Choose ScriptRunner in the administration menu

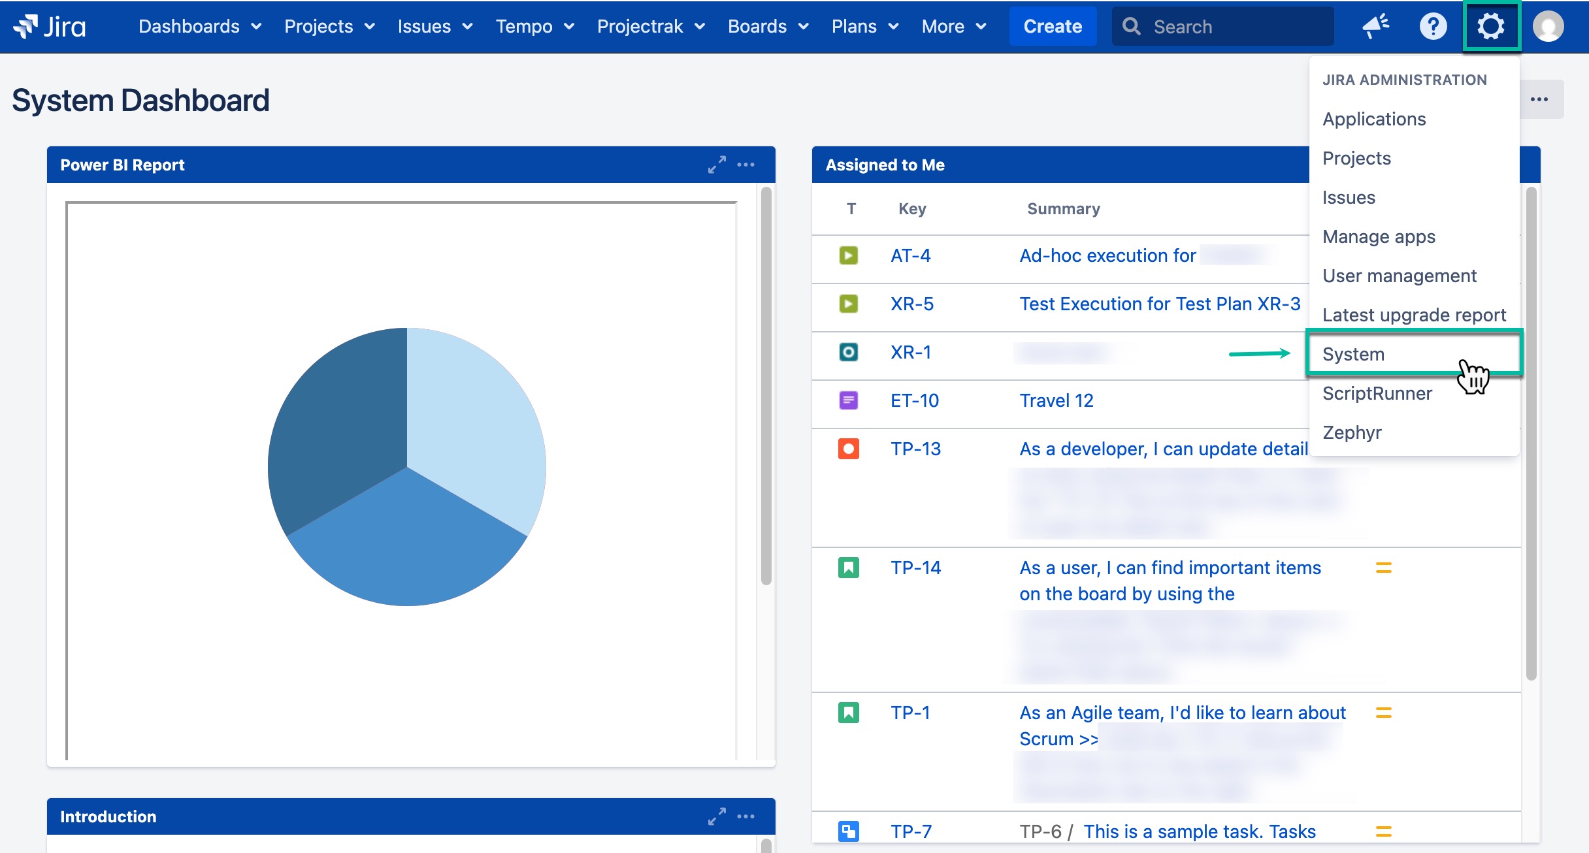point(1377,393)
